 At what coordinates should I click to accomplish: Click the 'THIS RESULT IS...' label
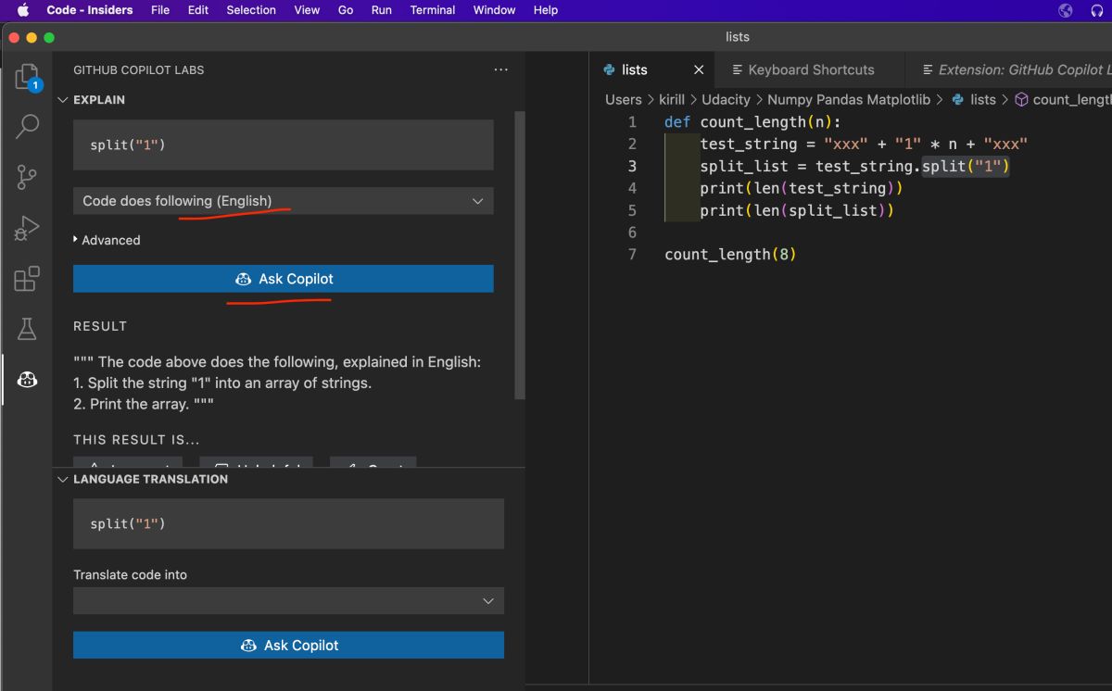click(x=136, y=440)
